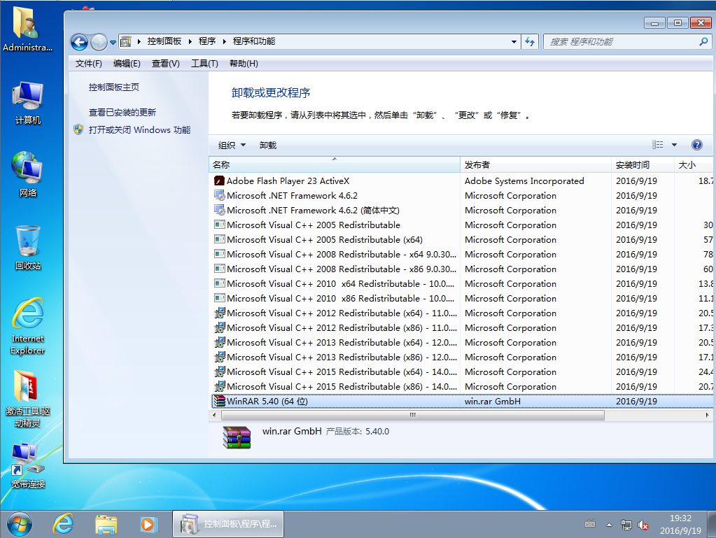Click the change view icon in toolbar

point(657,145)
